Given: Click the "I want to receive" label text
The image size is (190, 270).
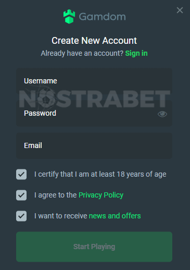Looking at the screenshot, I should 60,216.
